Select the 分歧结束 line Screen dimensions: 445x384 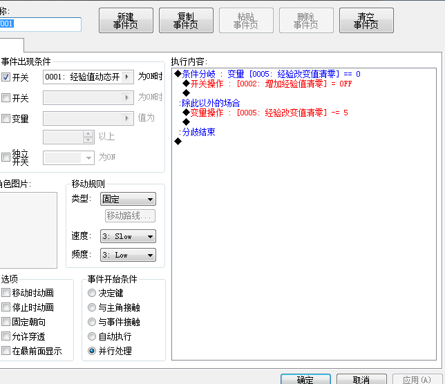pos(197,132)
